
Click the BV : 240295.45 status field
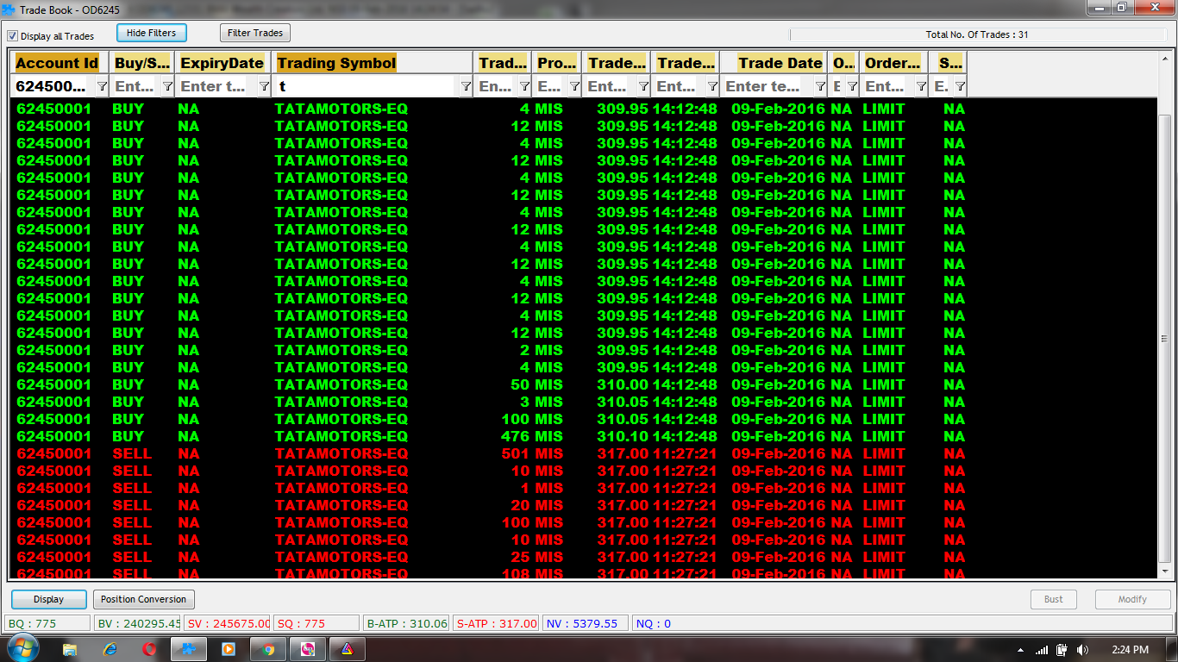coord(137,623)
